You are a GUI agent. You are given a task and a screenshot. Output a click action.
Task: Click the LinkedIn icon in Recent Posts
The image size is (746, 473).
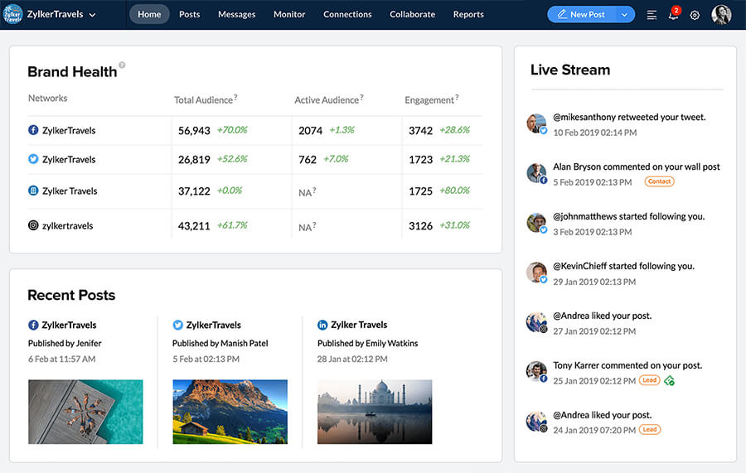point(322,325)
